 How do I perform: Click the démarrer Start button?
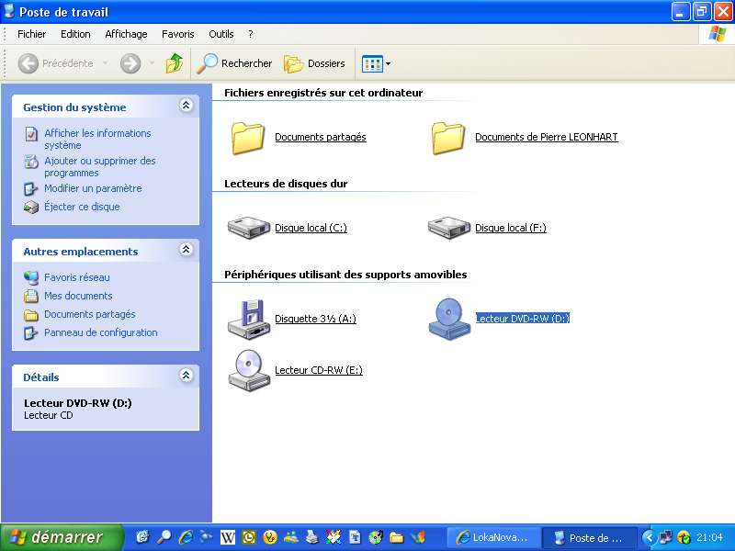tap(62, 537)
